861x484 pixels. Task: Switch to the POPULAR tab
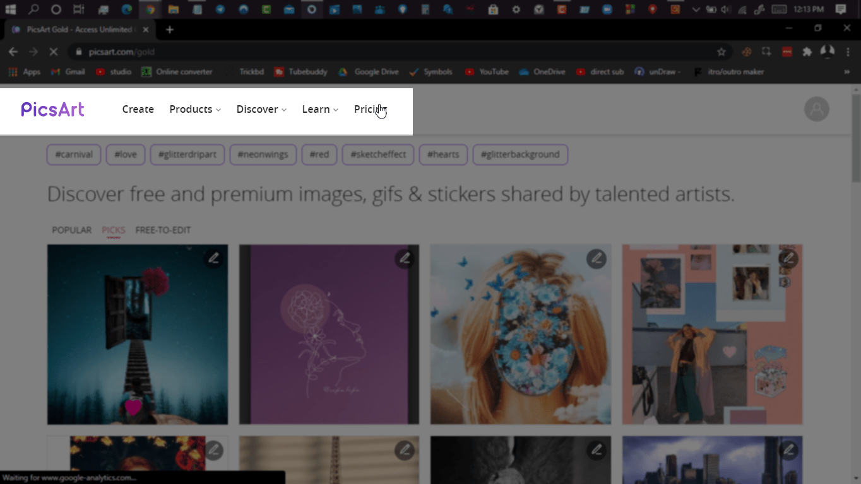pyautogui.click(x=71, y=230)
